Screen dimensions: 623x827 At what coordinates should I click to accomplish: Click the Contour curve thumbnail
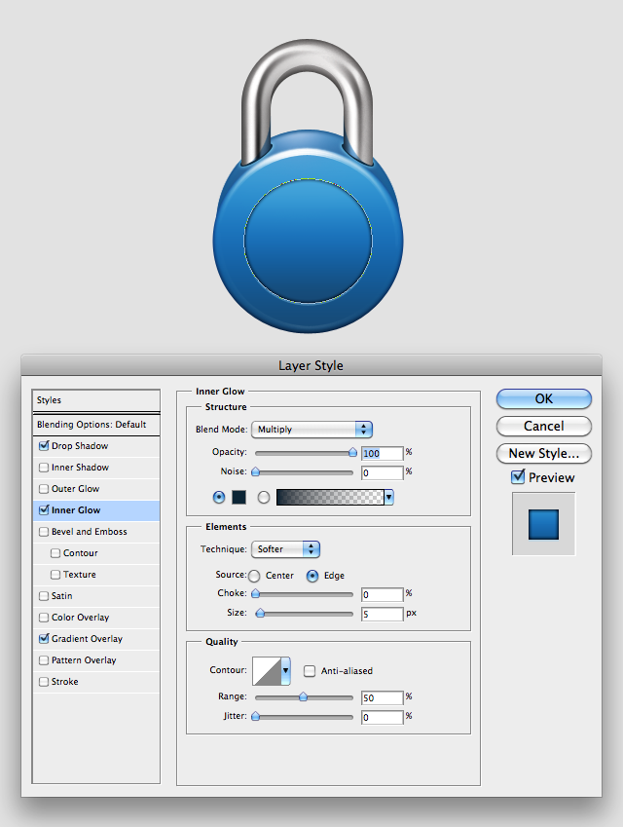[x=267, y=671]
